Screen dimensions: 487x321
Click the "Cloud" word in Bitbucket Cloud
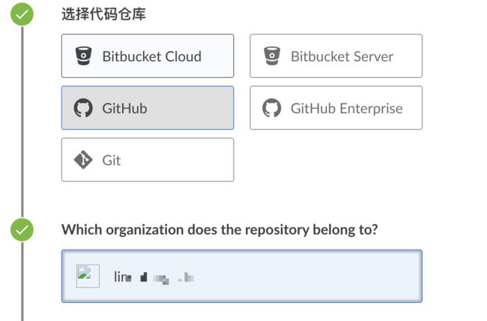pyautogui.click(x=184, y=56)
